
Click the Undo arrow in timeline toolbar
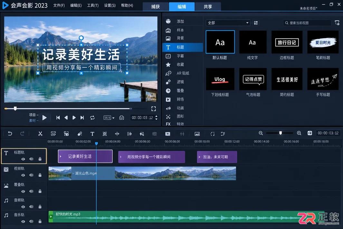[10, 134]
